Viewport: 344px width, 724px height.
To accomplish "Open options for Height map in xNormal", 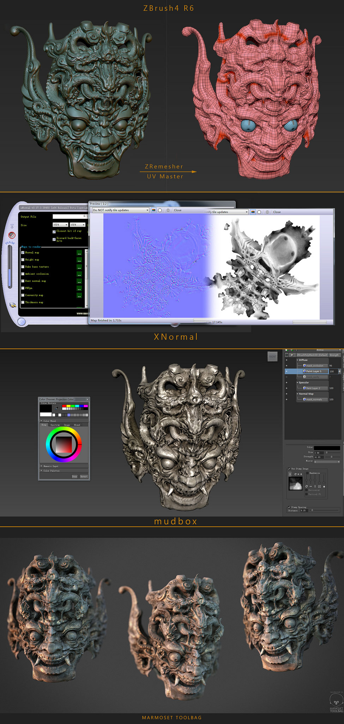I will pyautogui.click(x=79, y=260).
